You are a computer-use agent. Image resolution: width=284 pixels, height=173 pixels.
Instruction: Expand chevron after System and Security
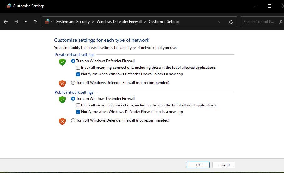coord(93,22)
